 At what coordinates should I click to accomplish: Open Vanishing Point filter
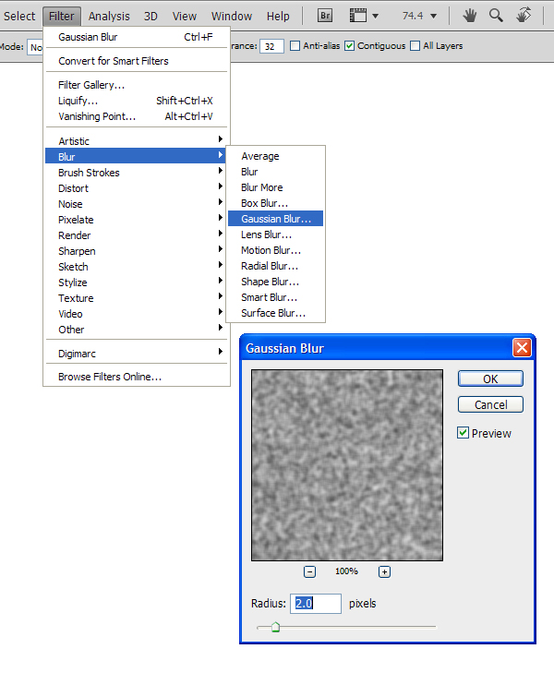137,116
